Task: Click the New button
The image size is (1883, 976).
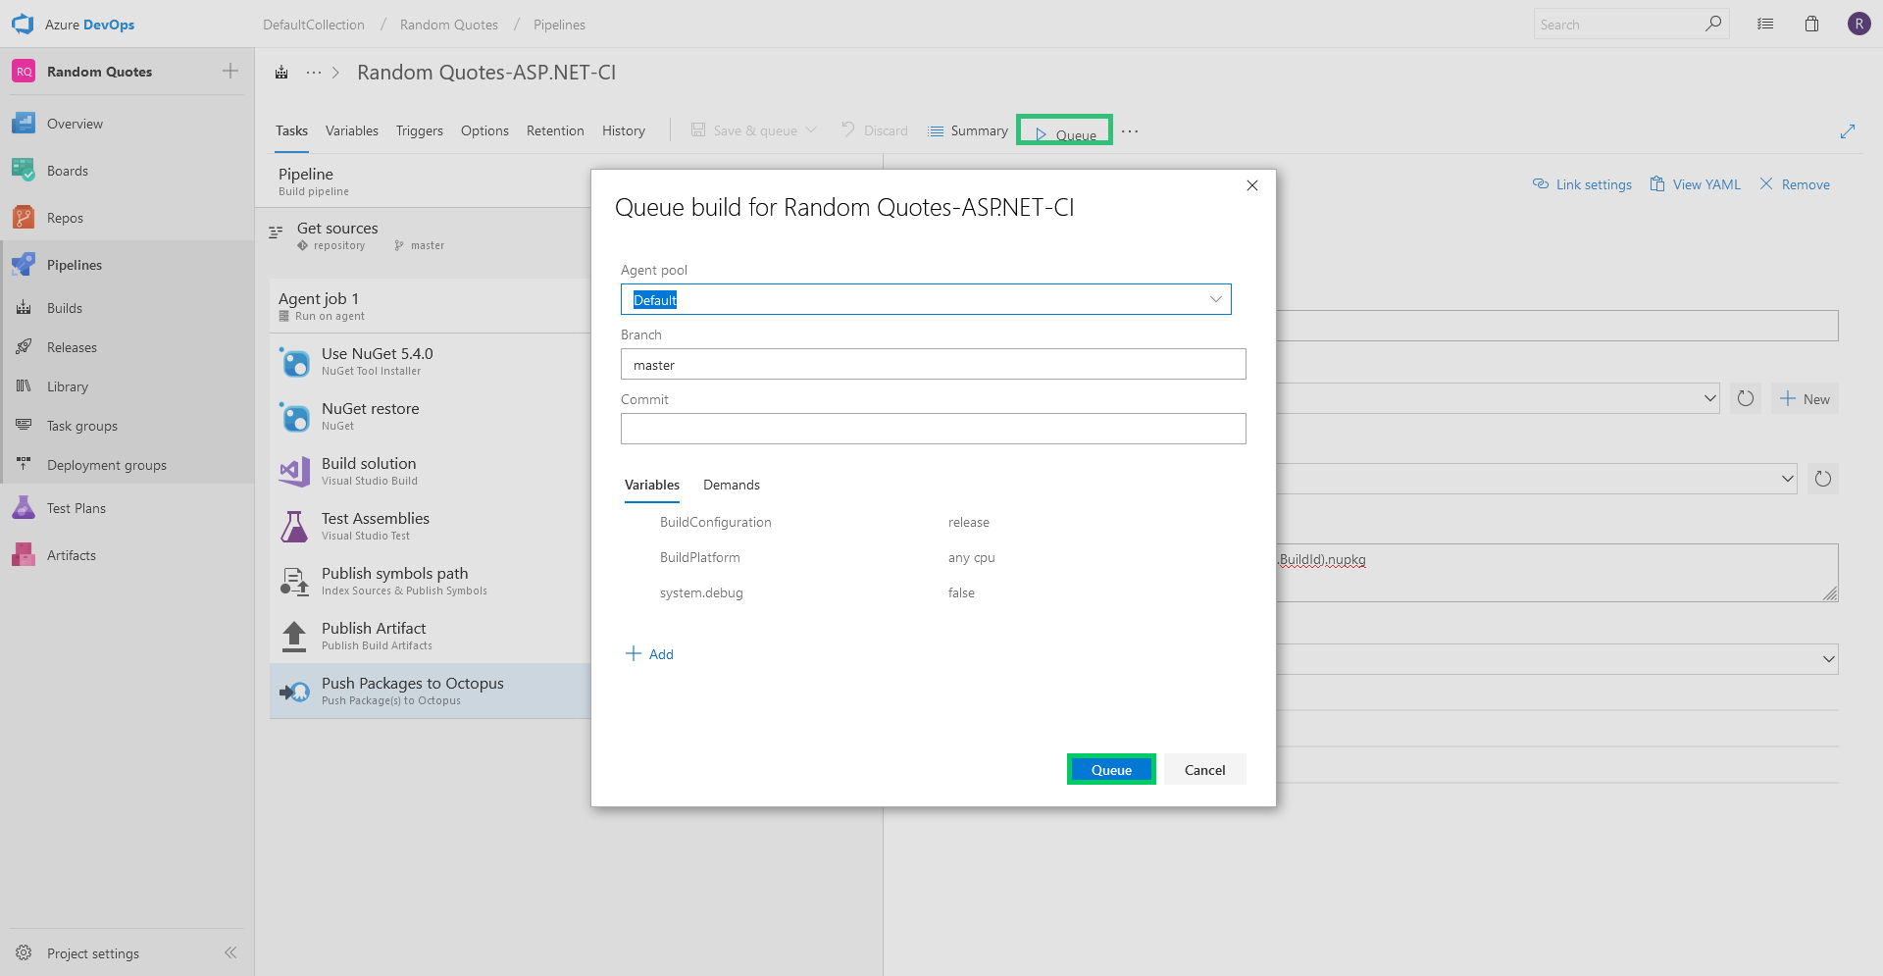Action: [x=1805, y=398]
